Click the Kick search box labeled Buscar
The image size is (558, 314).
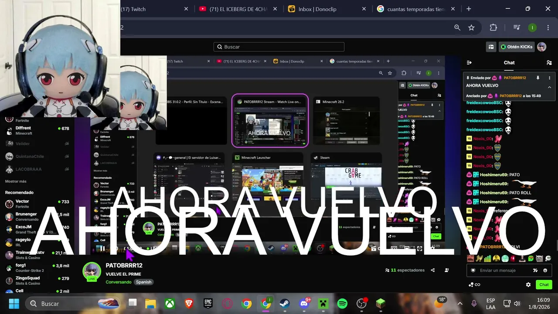279,47
